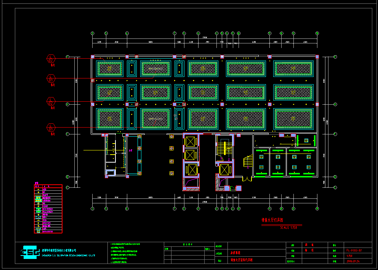The width and height of the screenshot is (378, 270).
Task: Click the yellow spiral staircase symbol
Action: pos(248,162)
